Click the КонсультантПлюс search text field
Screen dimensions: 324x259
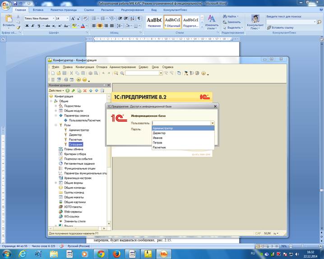click(x=291, y=22)
